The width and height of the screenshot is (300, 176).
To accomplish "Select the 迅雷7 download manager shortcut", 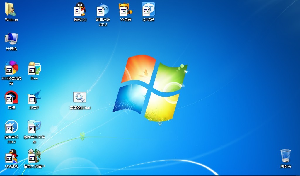I will [x=34, y=97].
